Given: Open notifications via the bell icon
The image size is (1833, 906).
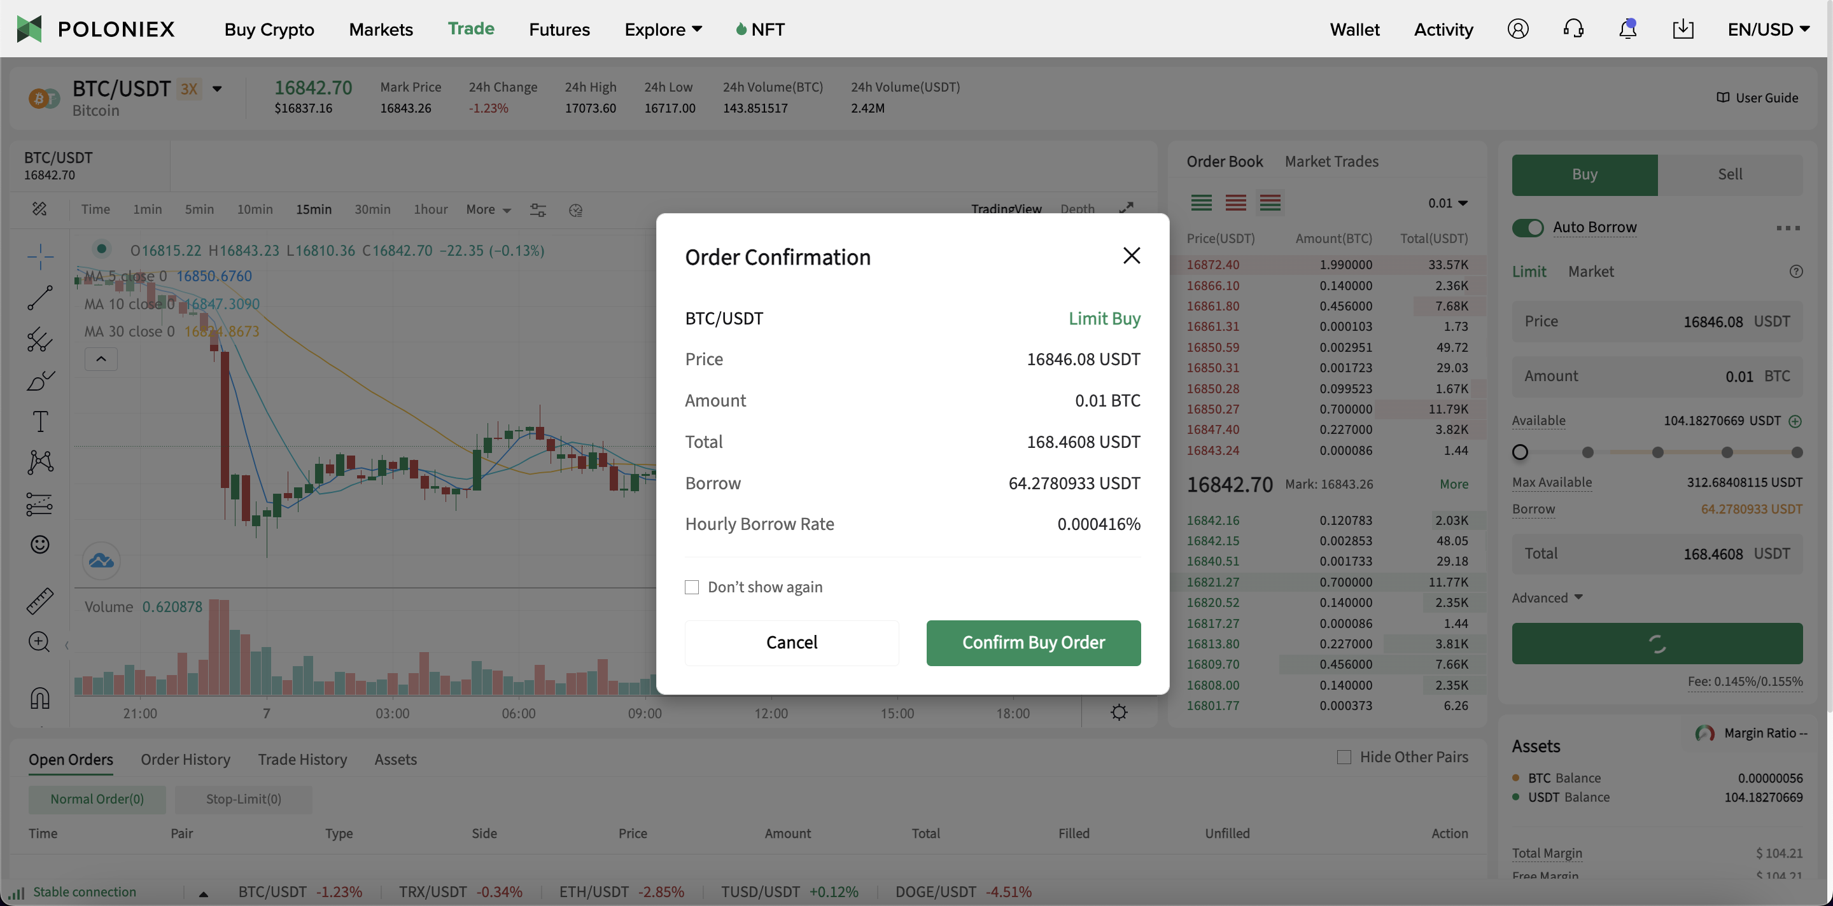Looking at the screenshot, I should click(x=1627, y=29).
